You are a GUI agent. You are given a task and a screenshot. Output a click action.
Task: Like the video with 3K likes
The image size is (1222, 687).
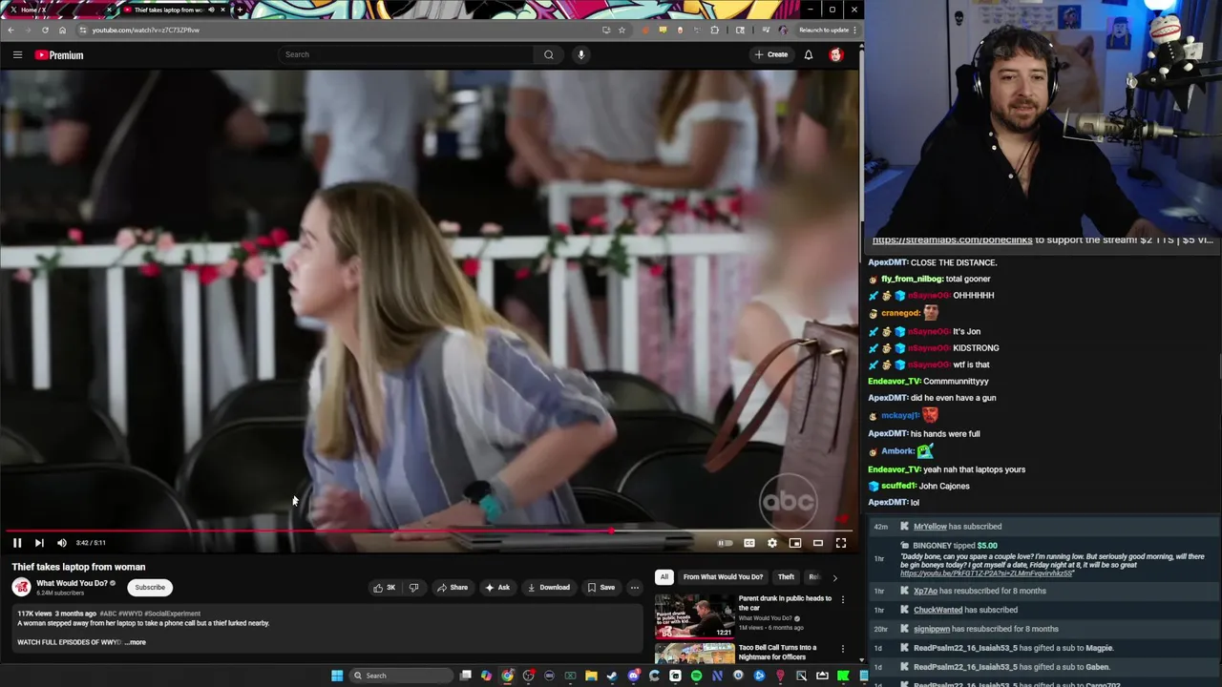click(385, 588)
